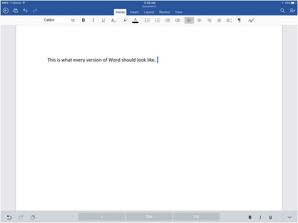Open the text styles brush icon
The image size is (298, 223).
pos(251,20)
